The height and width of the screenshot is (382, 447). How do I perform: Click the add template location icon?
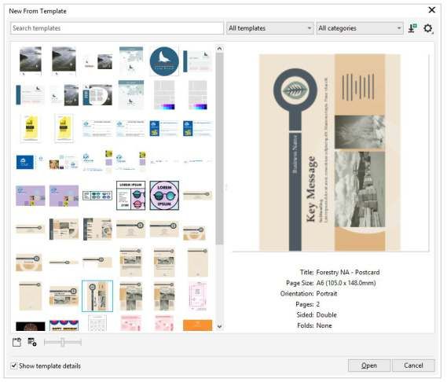[x=32, y=342]
